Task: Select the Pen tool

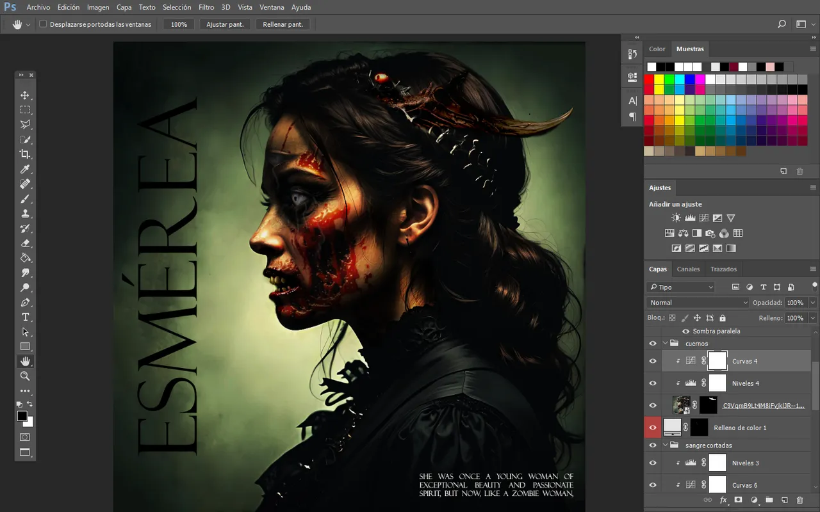Action: click(x=26, y=303)
